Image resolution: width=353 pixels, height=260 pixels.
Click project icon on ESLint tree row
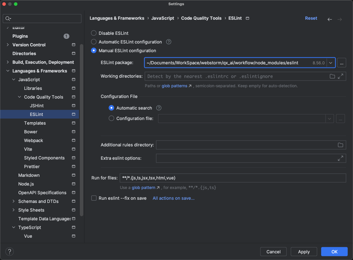coord(73,114)
